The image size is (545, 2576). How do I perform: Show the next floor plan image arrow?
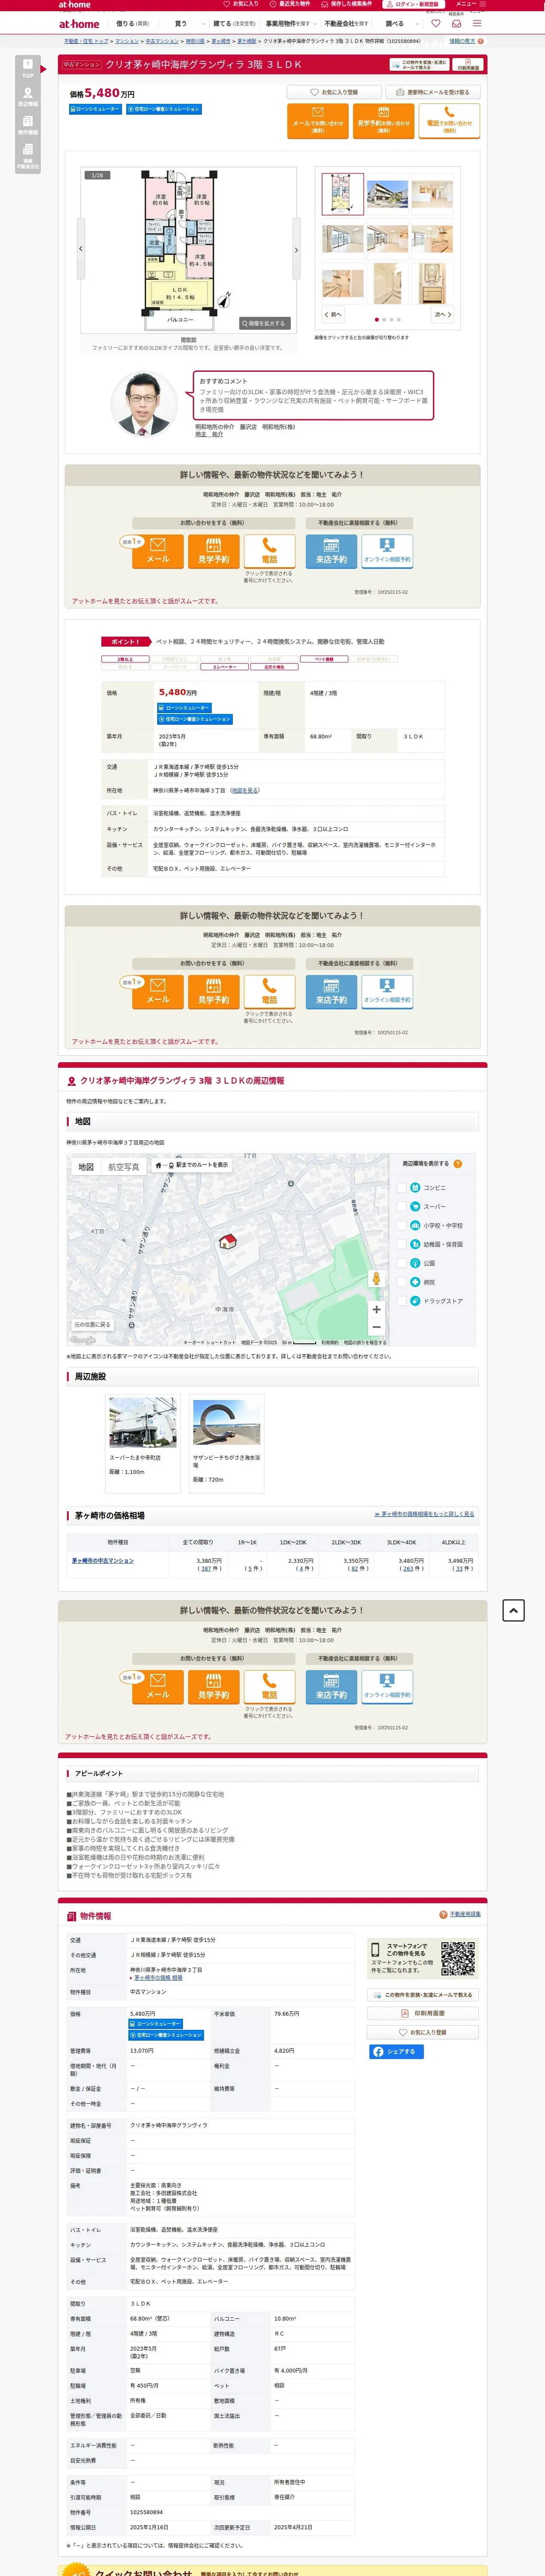pos(296,249)
